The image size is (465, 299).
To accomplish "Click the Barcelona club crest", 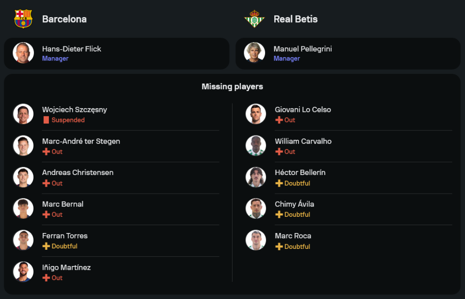I will click(x=23, y=19).
